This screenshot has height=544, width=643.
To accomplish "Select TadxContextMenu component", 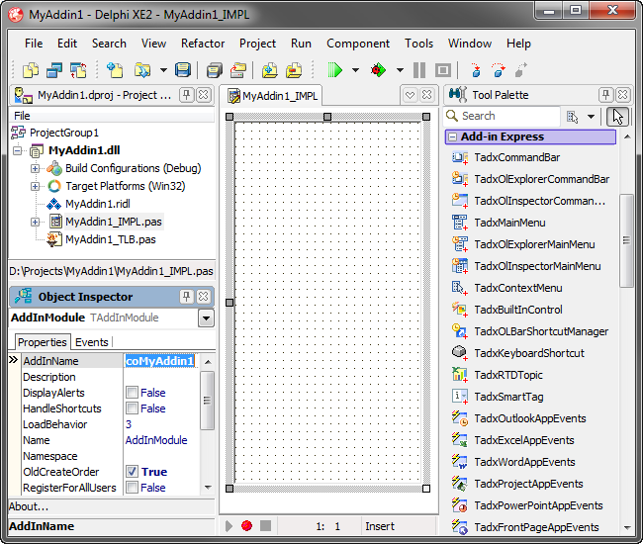I will coord(518,288).
